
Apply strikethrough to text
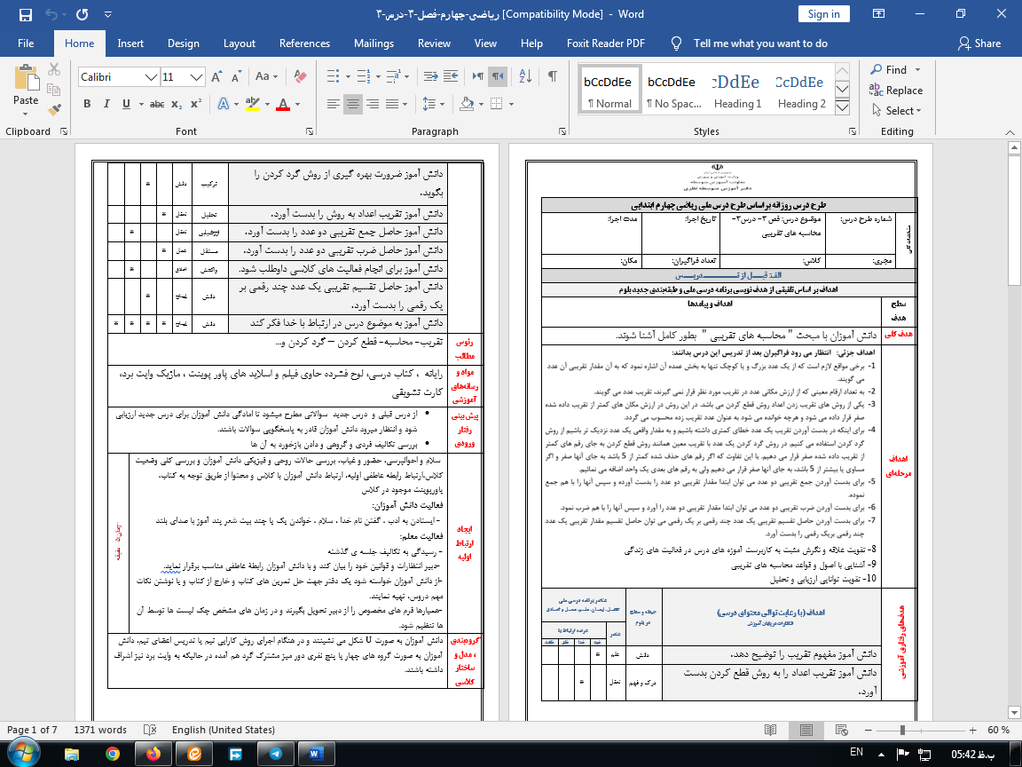(x=157, y=105)
